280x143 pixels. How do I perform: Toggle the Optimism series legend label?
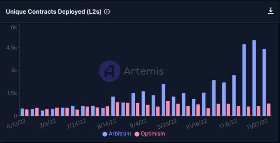(152, 134)
